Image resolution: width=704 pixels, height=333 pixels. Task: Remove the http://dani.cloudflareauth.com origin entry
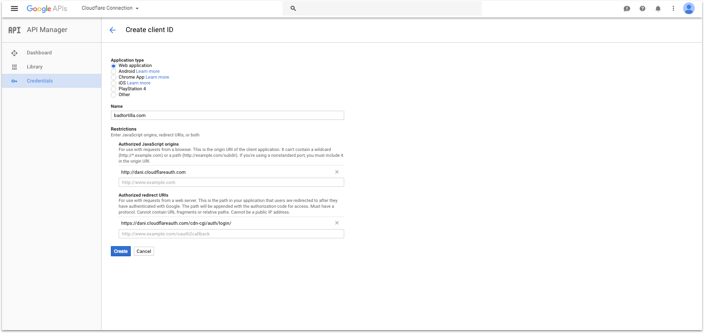[337, 172]
